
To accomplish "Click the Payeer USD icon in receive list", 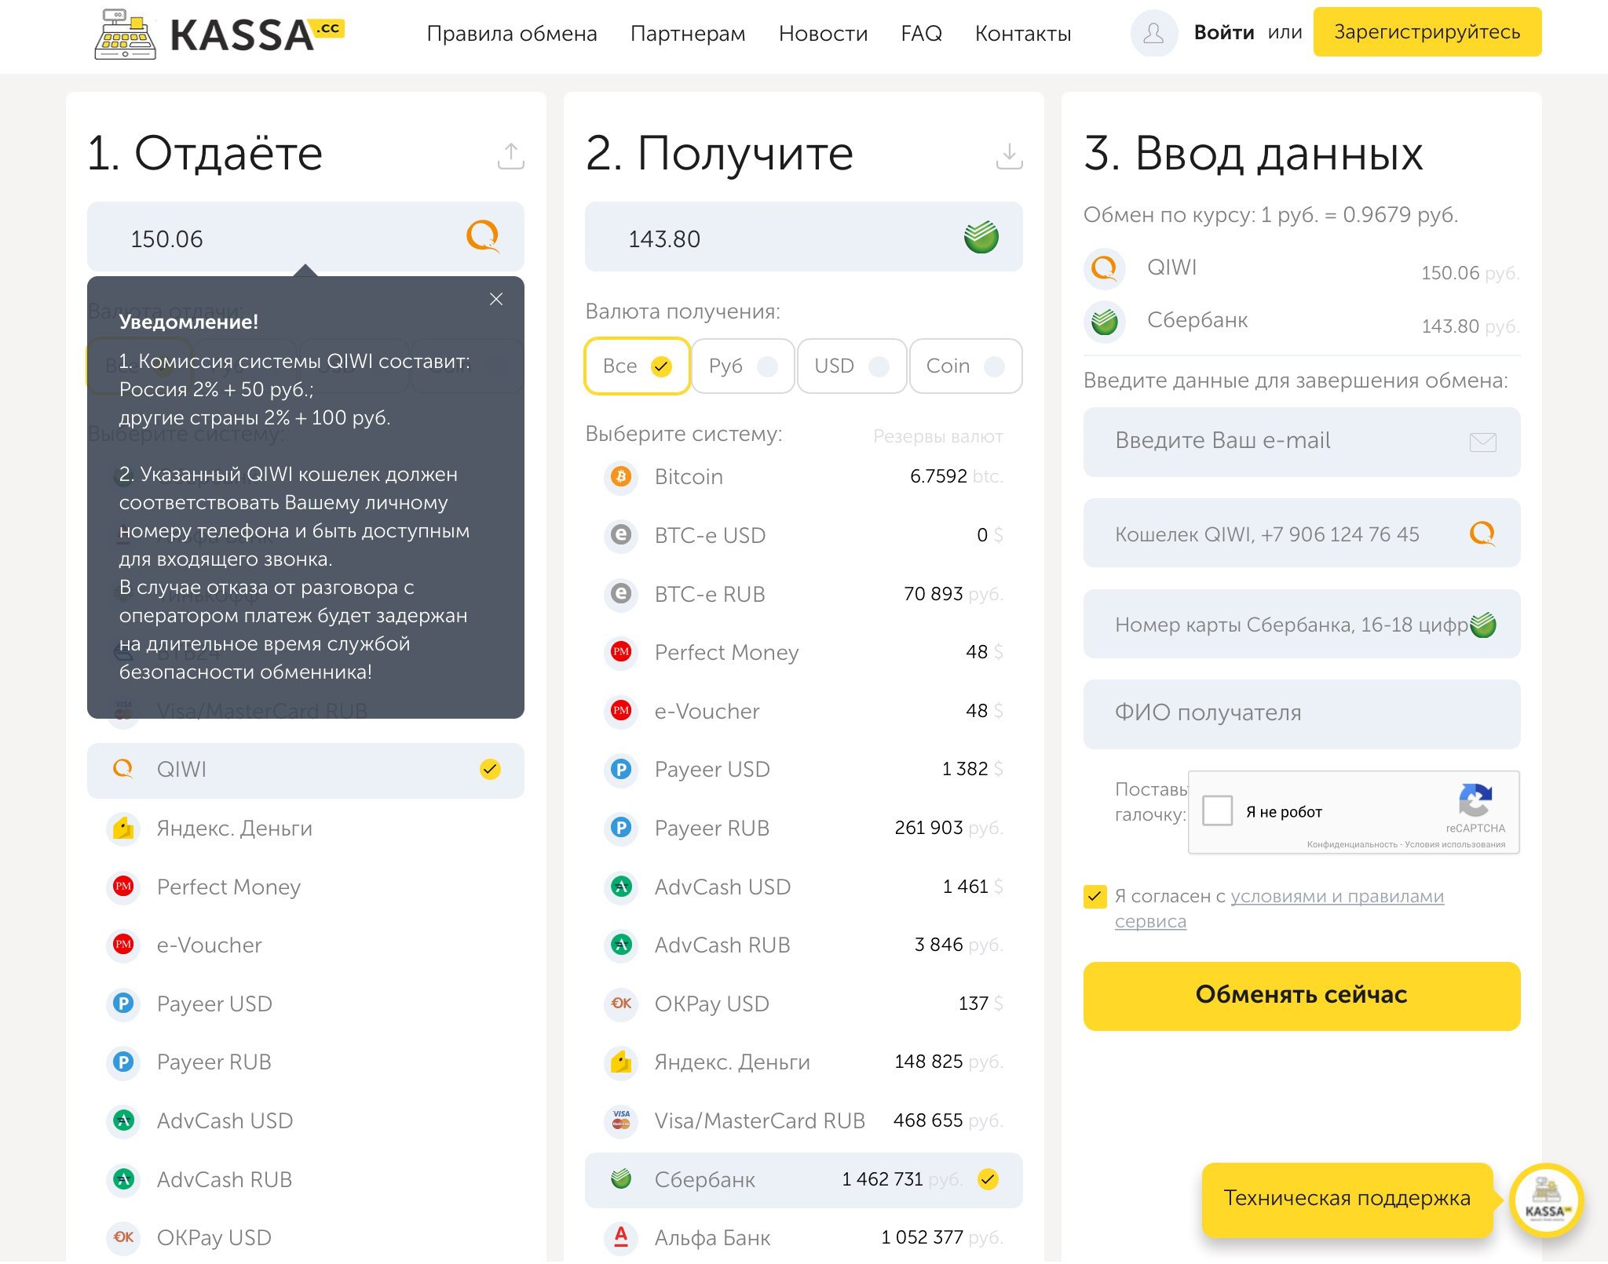I will click(x=621, y=769).
